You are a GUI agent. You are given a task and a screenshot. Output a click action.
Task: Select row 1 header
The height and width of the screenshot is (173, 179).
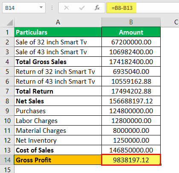pyautogui.click(x=7, y=32)
